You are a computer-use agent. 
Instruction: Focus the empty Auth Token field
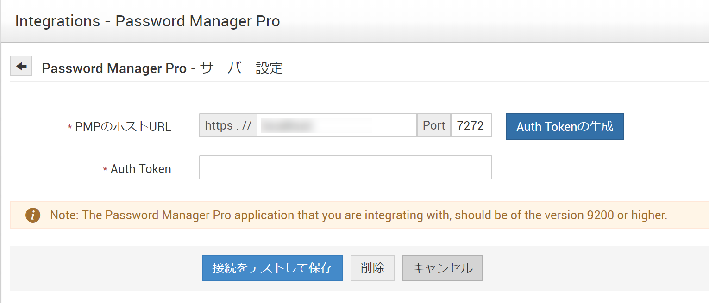click(345, 167)
